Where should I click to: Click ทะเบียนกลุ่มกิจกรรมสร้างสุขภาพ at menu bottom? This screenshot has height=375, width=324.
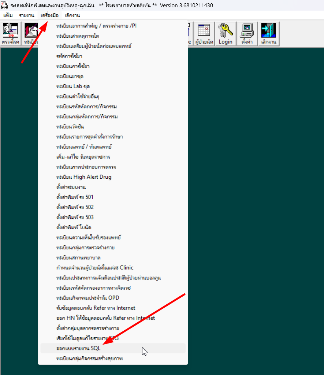[x=90, y=359]
